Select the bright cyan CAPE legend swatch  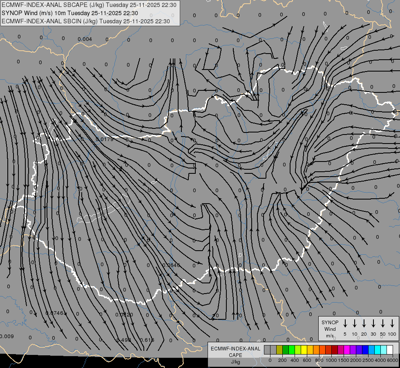(378, 350)
